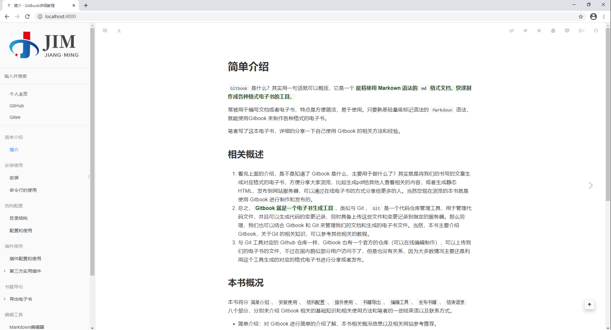This screenshot has width=611, height=330.
Task: Open the Markdown编辑器 chapter
Action: [27, 327]
